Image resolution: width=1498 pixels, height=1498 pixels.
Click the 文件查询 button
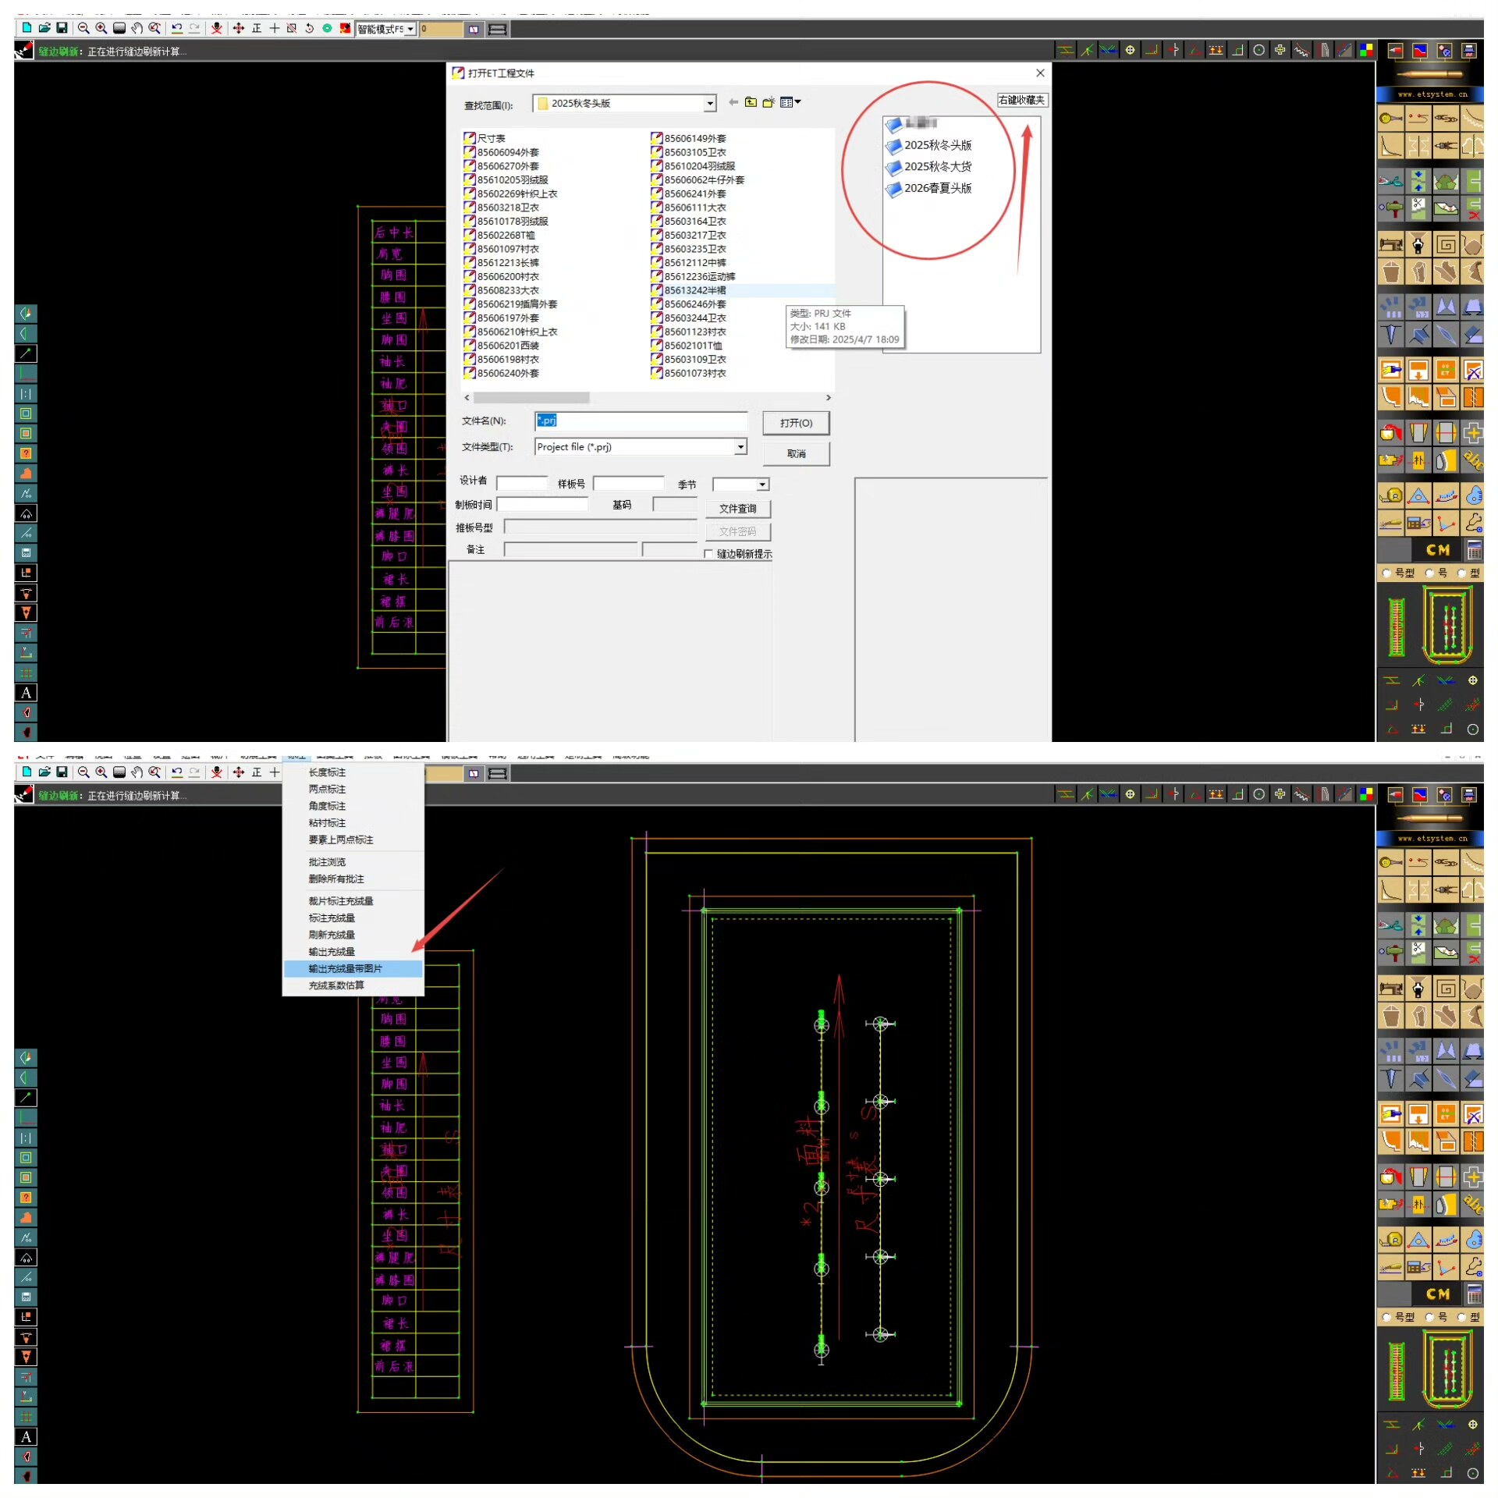tap(737, 509)
